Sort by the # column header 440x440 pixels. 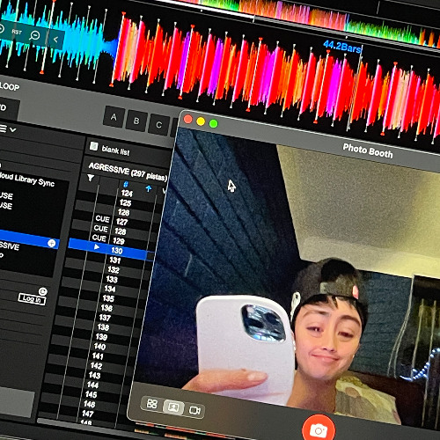pyautogui.click(x=126, y=184)
